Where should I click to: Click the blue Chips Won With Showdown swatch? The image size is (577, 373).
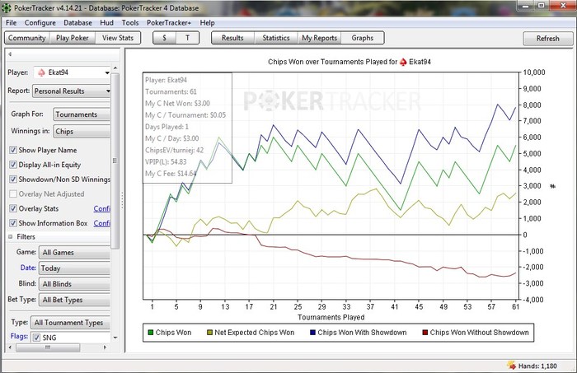coord(312,333)
